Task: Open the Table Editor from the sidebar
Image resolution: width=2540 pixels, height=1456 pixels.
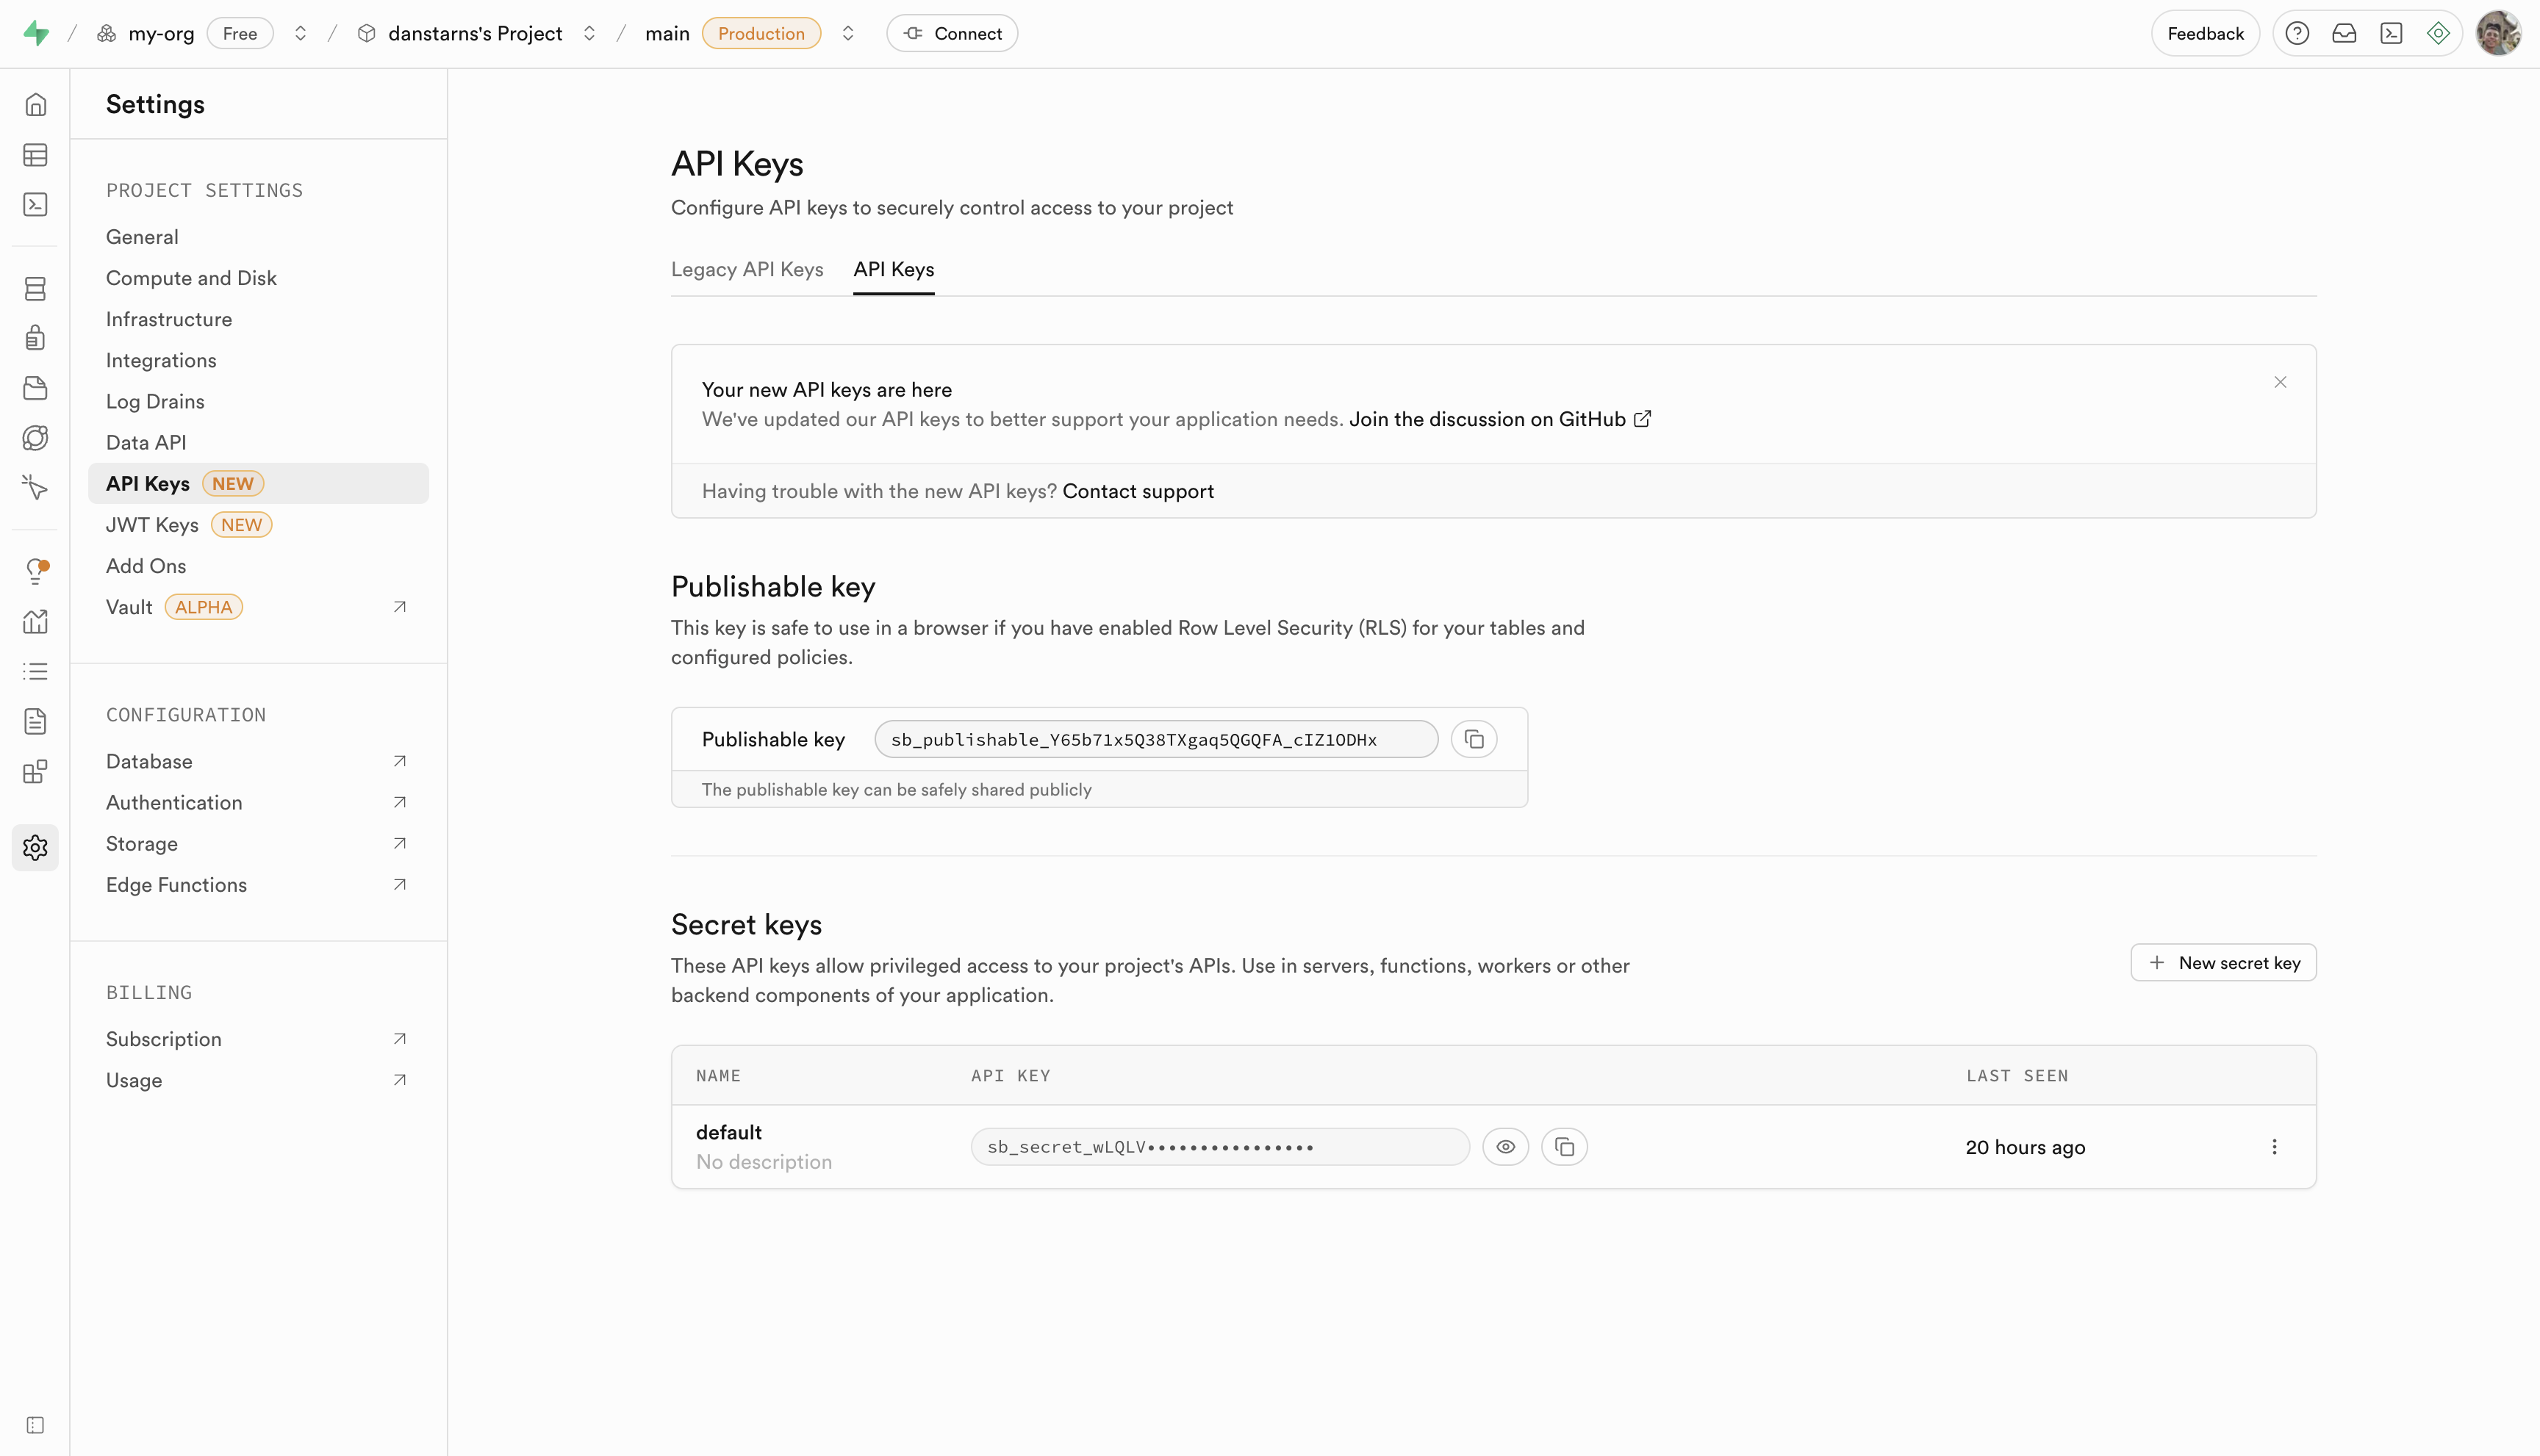Action: click(35, 154)
